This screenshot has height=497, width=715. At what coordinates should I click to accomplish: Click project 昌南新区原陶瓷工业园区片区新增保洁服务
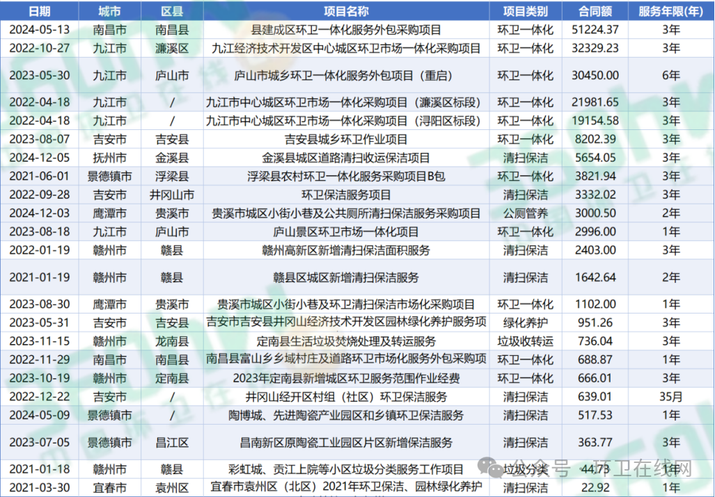[346, 442]
